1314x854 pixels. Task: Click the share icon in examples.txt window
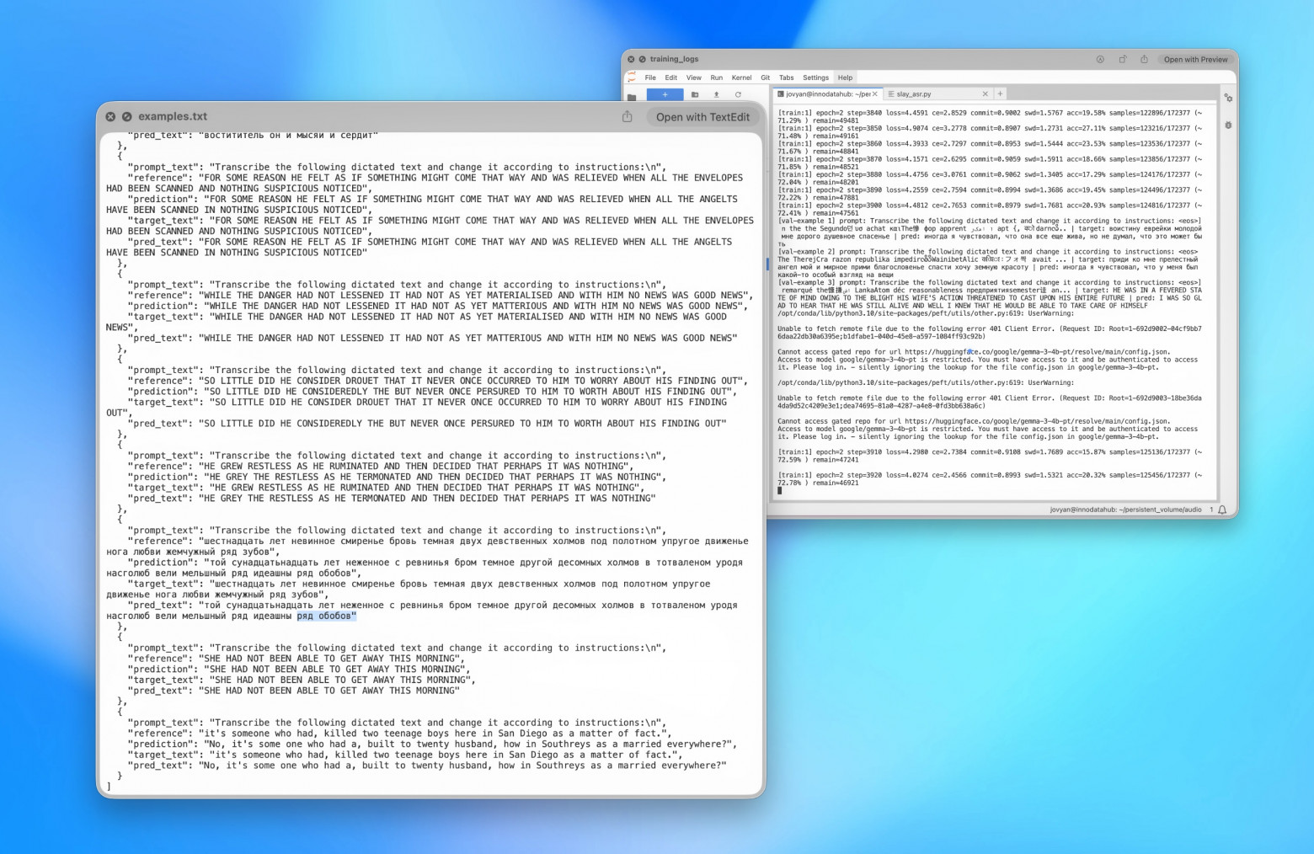coord(627,117)
